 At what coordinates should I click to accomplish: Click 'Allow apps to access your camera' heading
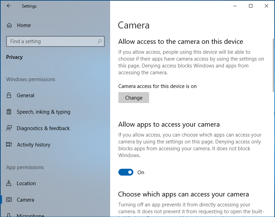coord(169,124)
